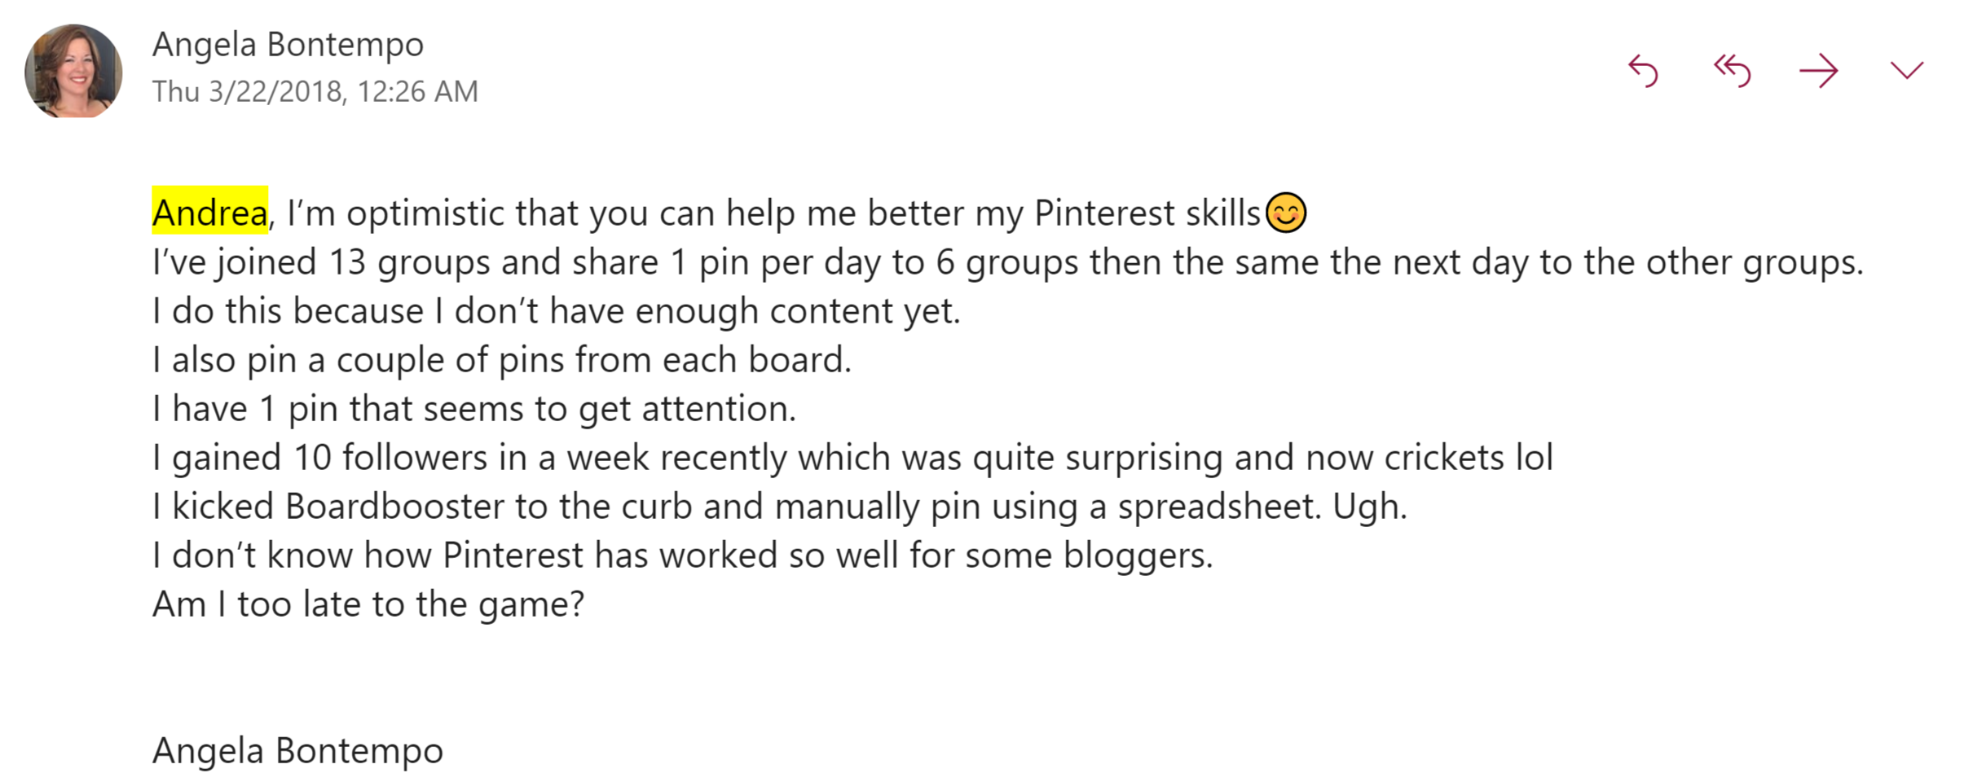
Task: Click the sentence 'I also pin a couple of pins'
Action: coord(502,360)
